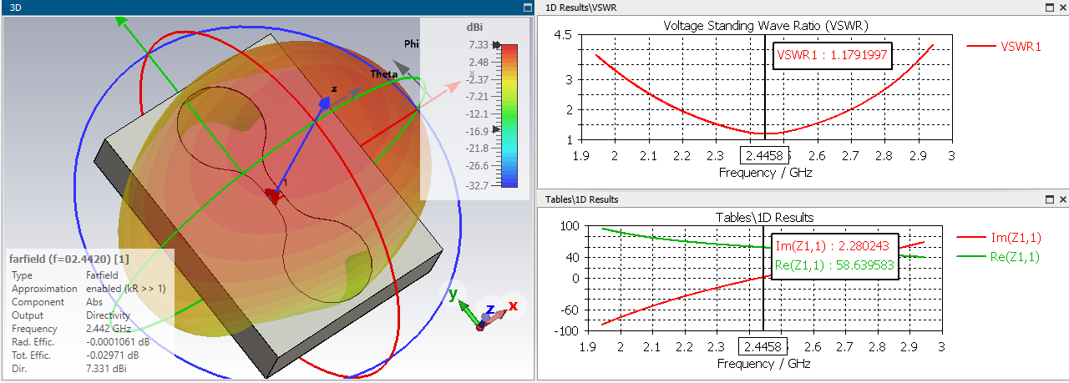
Task: Click the Component Abs entry
Action: click(x=94, y=302)
